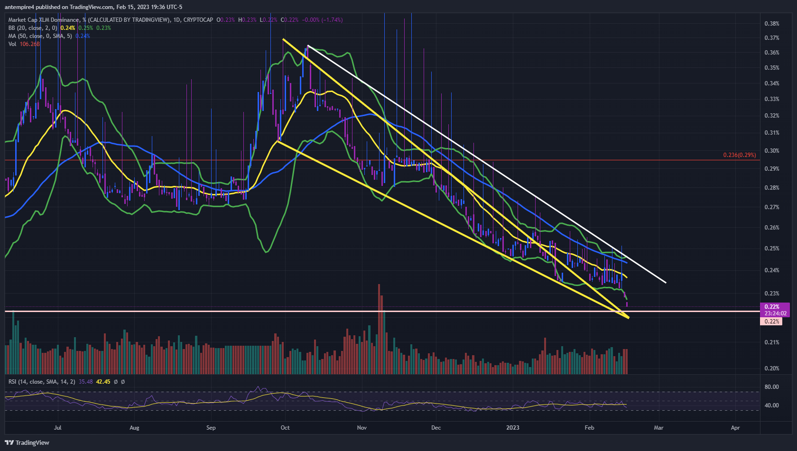
Task: Click the Vol indicator label
Action: (x=12, y=44)
